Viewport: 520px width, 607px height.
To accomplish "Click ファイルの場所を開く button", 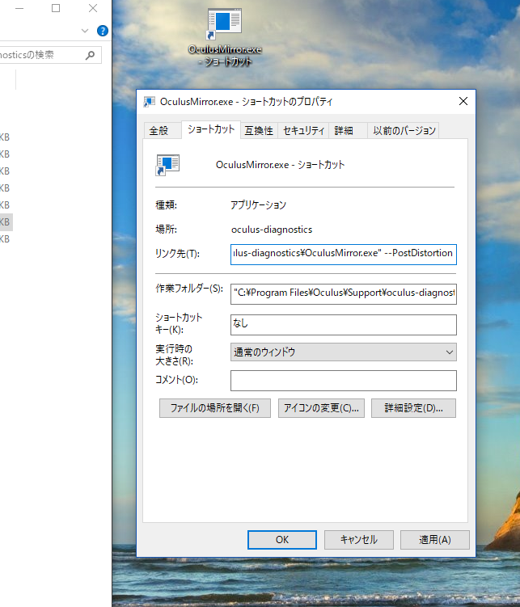I will tap(215, 408).
